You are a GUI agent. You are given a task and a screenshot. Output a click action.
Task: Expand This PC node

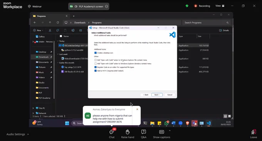[x=33, y=108]
